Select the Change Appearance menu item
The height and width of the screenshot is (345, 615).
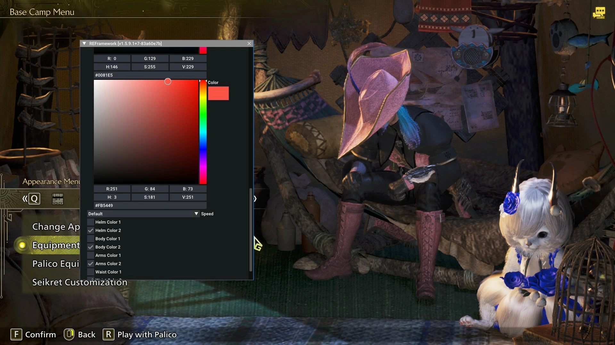coord(56,227)
